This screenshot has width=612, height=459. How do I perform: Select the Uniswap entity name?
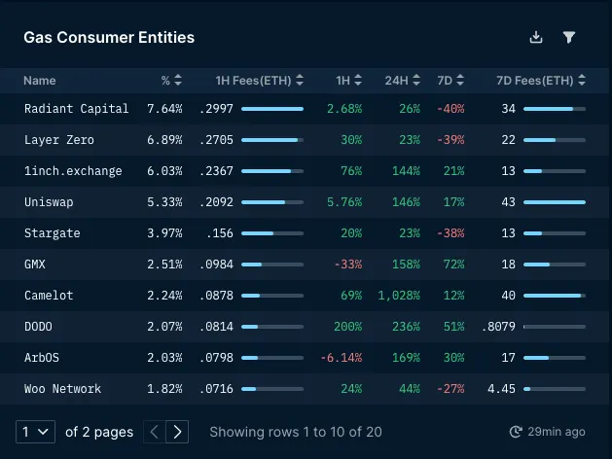[49, 202]
